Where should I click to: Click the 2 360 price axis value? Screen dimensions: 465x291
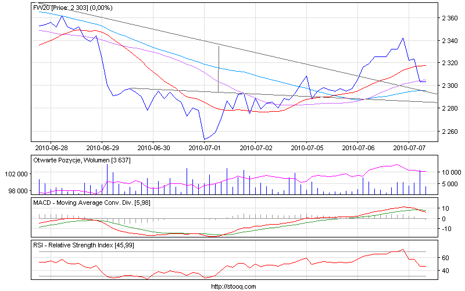[449, 18]
